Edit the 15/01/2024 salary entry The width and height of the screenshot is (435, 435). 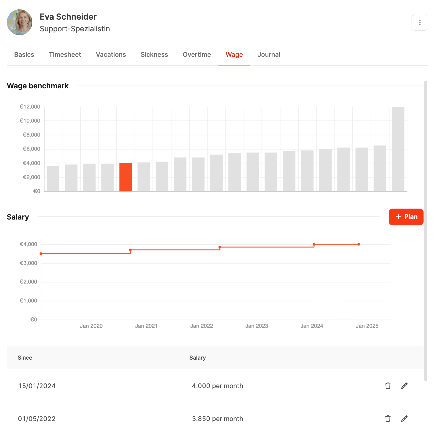[x=404, y=386]
